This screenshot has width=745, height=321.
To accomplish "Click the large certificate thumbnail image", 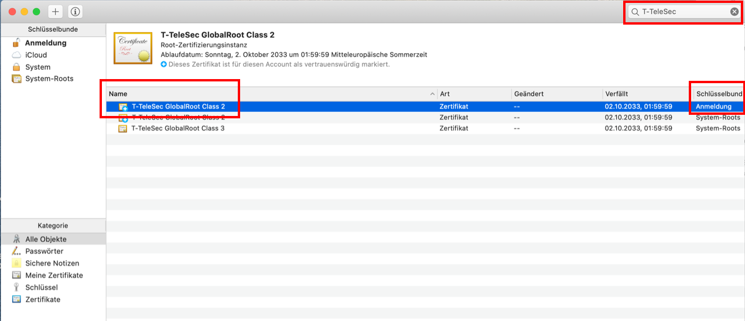I will click(x=133, y=48).
